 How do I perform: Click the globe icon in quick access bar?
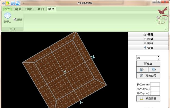[17, 3]
